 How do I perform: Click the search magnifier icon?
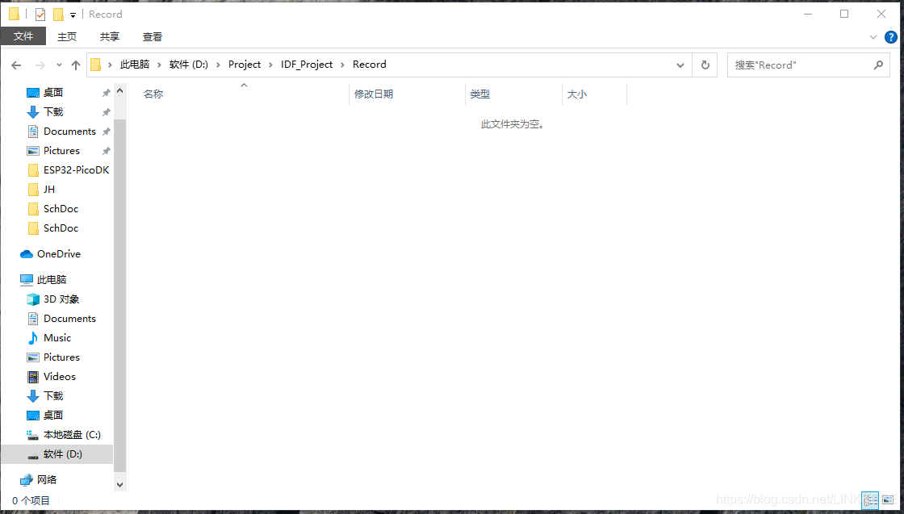880,65
